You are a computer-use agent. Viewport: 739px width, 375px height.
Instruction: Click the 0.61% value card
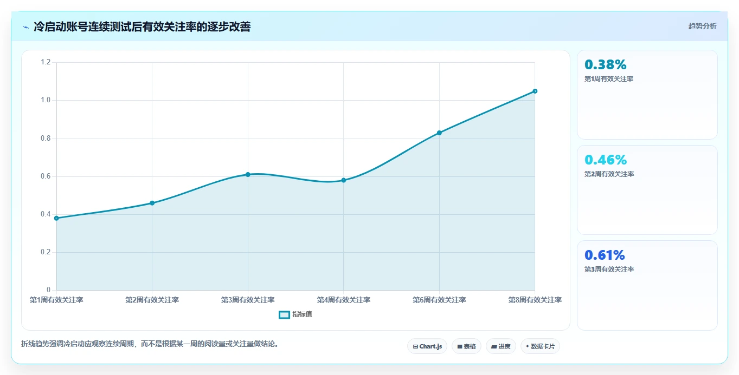click(647, 285)
